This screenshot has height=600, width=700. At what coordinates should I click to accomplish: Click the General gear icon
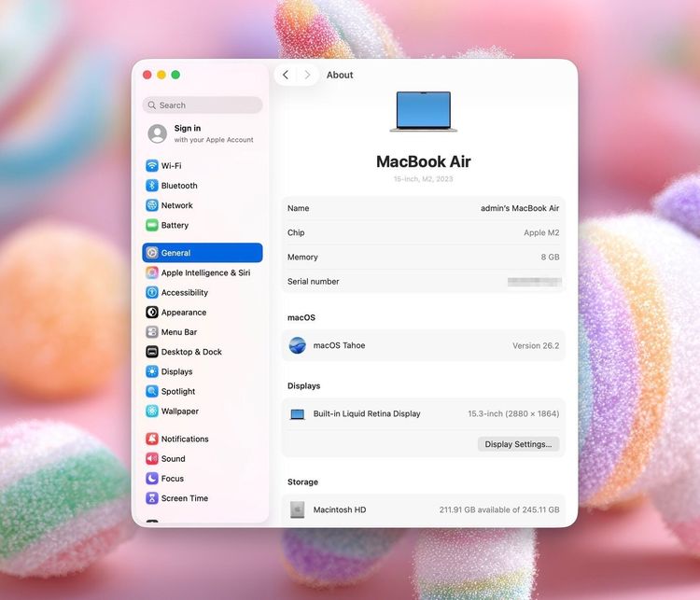[x=152, y=253]
